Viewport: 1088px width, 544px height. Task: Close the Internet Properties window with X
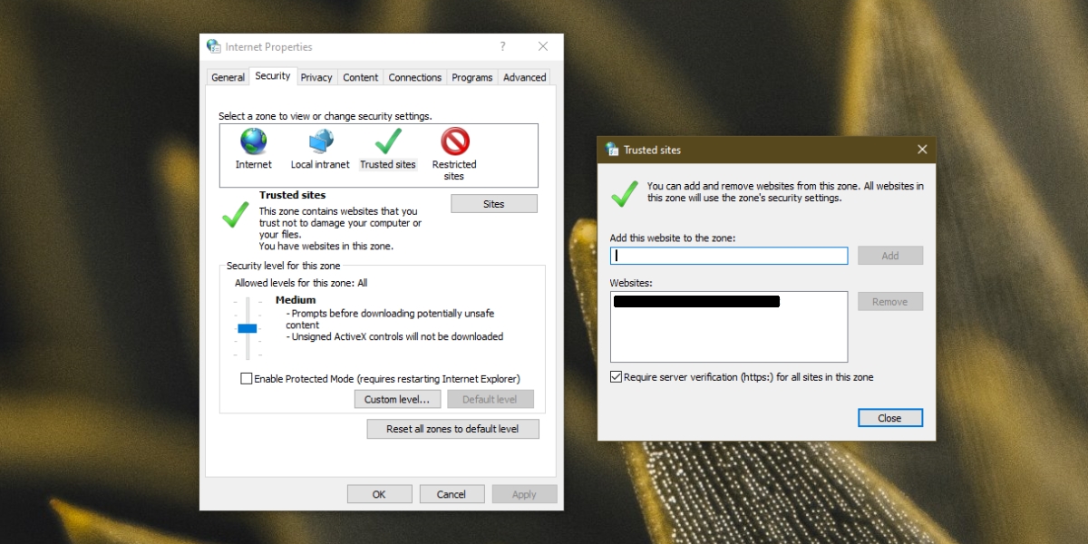pyautogui.click(x=542, y=46)
